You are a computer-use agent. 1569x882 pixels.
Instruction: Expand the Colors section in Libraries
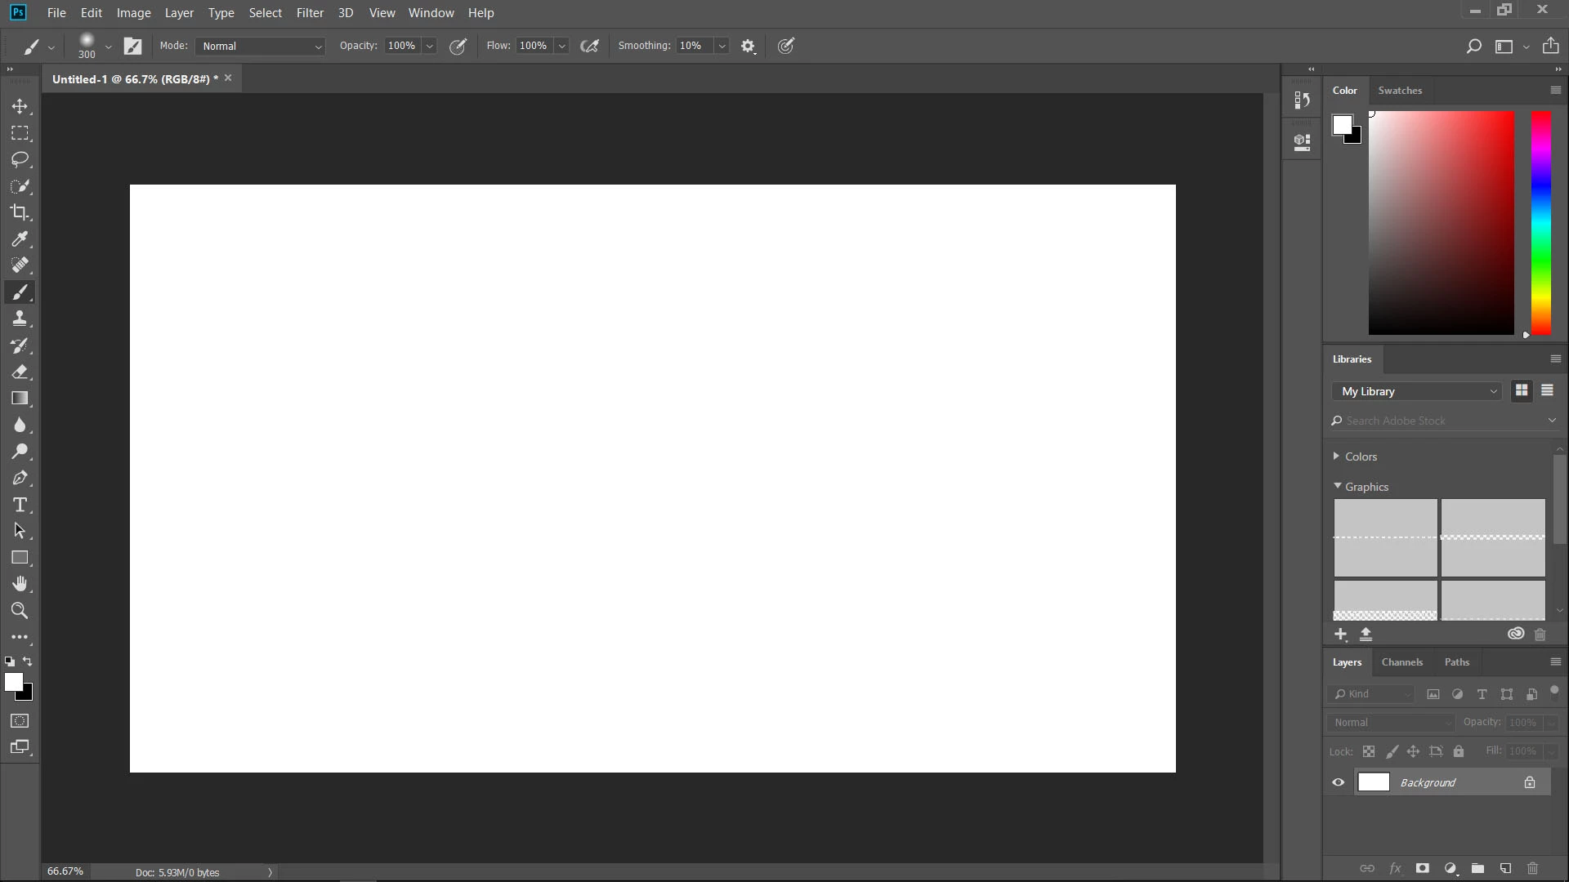pos(1337,457)
